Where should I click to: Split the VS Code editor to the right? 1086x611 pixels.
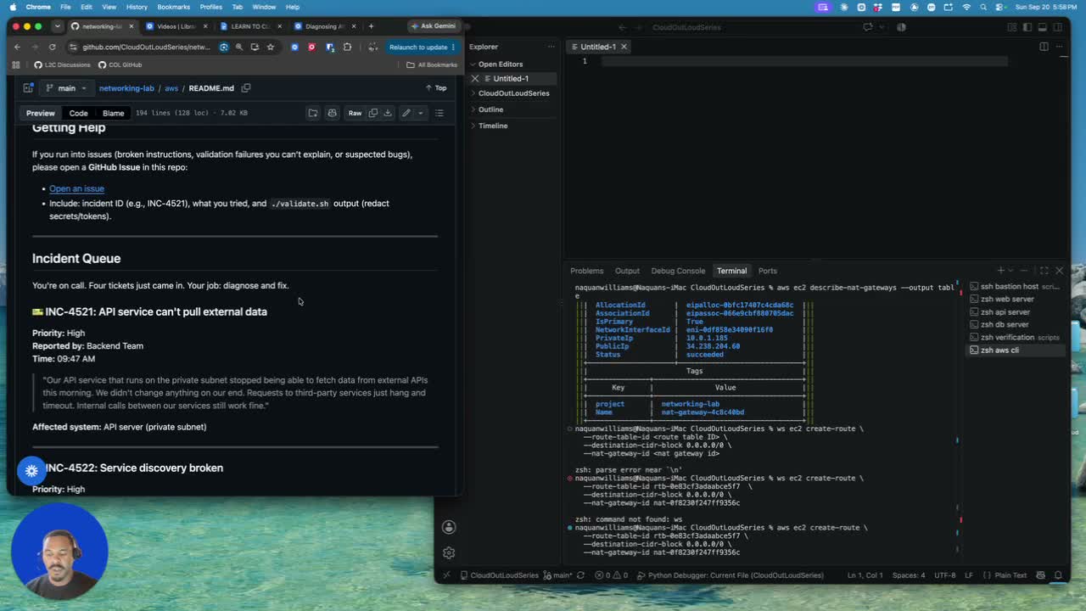1044,47
